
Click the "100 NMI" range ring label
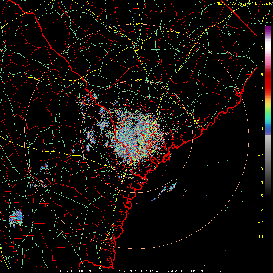[x=136, y=24]
